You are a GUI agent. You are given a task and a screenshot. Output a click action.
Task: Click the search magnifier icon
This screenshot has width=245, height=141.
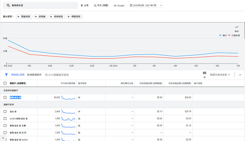tap(8, 6)
